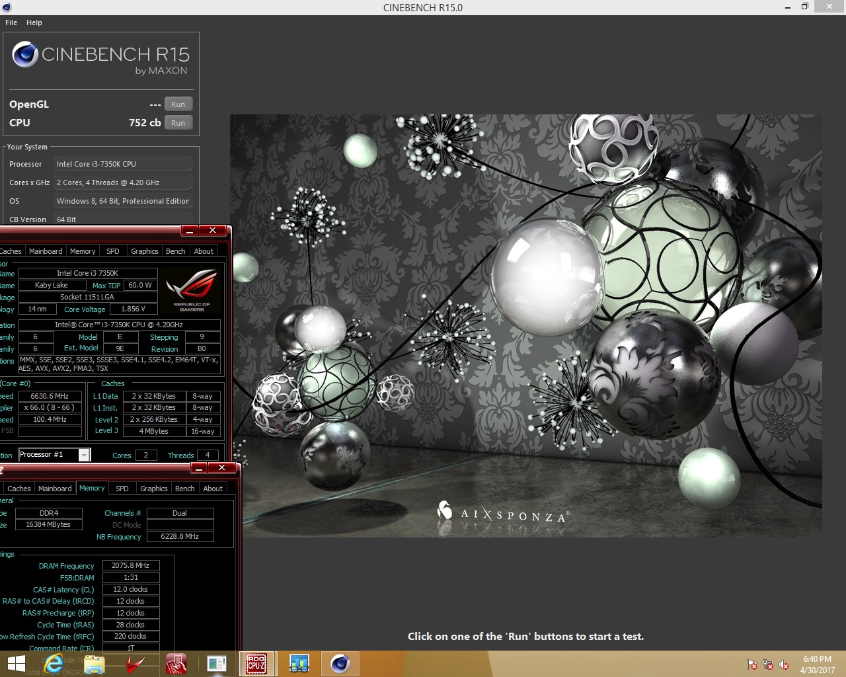Screen dimensions: 846x677
Task: Click the core speed value 6630.6 MHz
Action: (50, 396)
